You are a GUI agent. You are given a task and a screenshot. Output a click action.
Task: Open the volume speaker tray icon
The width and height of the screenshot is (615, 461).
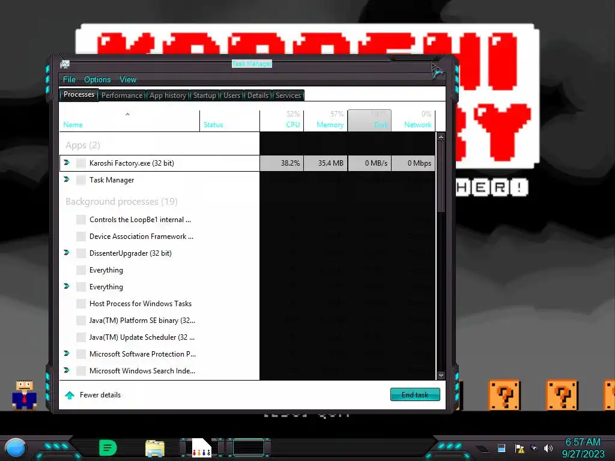pos(548,448)
